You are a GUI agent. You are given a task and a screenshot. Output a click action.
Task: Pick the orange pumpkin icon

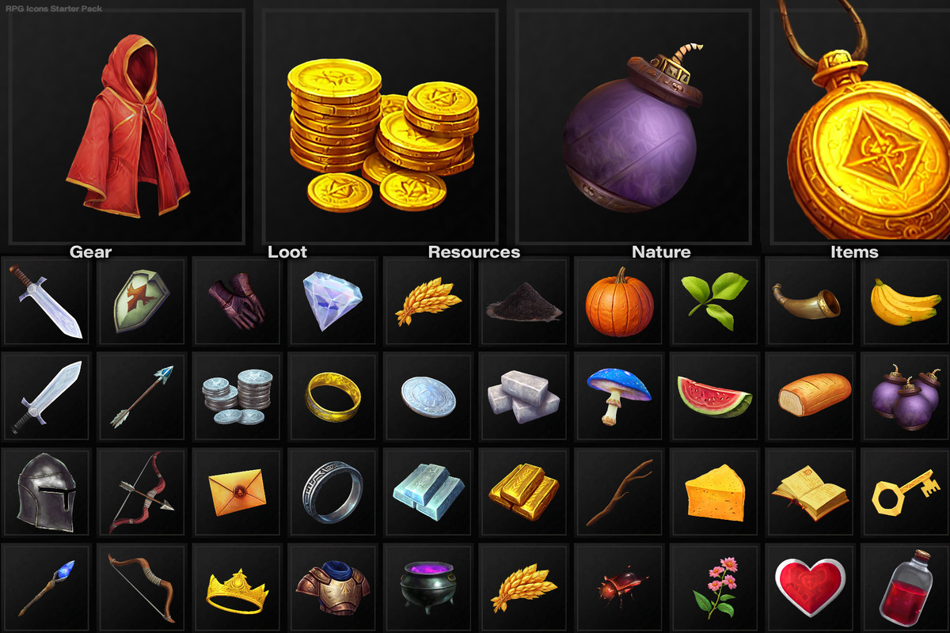pyautogui.click(x=620, y=302)
